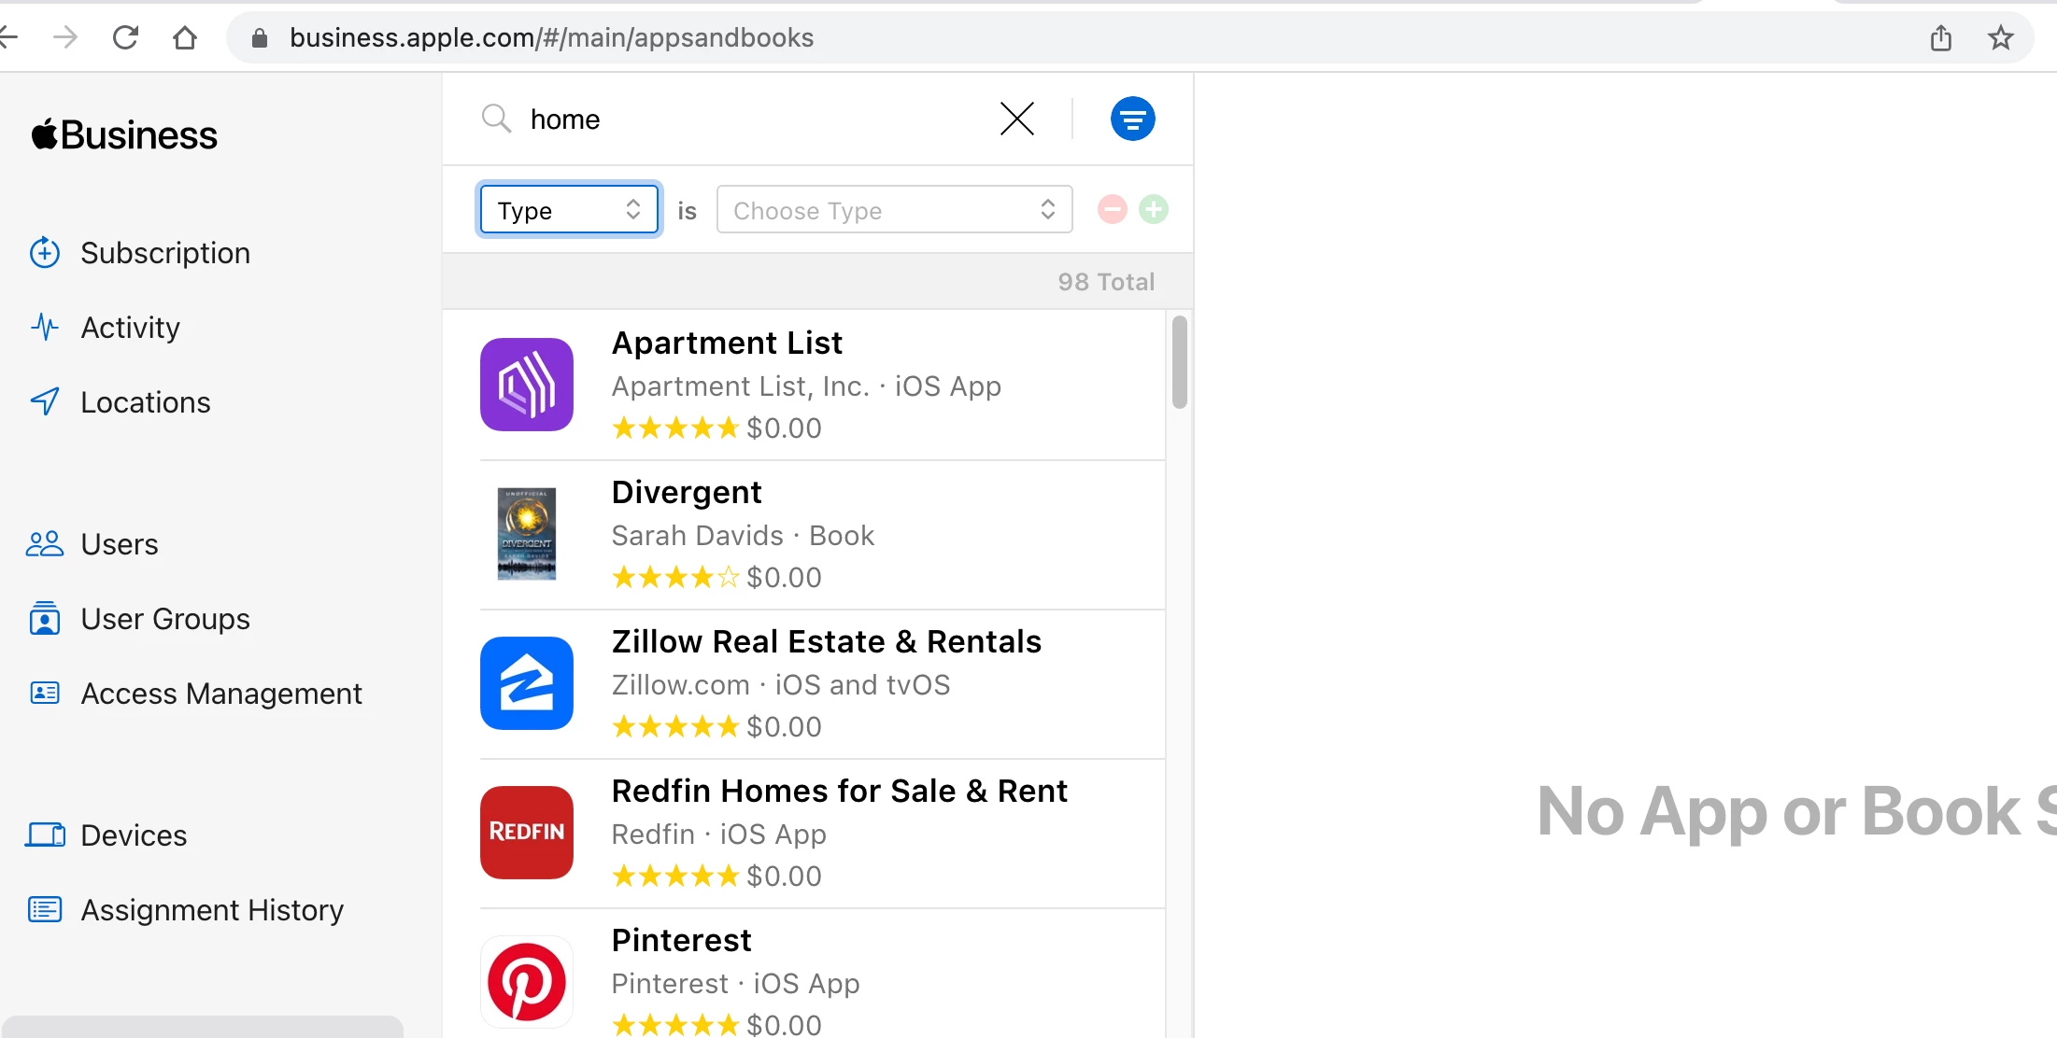
Task: Click the Apartment List app icon
Action: [527, 385]
